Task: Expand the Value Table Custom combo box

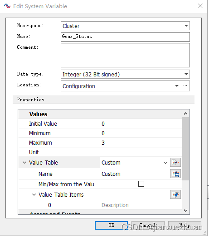Action: pos(165,163)
